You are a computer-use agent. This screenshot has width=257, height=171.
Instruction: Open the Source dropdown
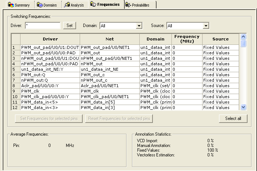206,26
